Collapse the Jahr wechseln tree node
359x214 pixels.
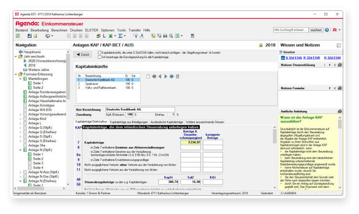pos(14,56)
